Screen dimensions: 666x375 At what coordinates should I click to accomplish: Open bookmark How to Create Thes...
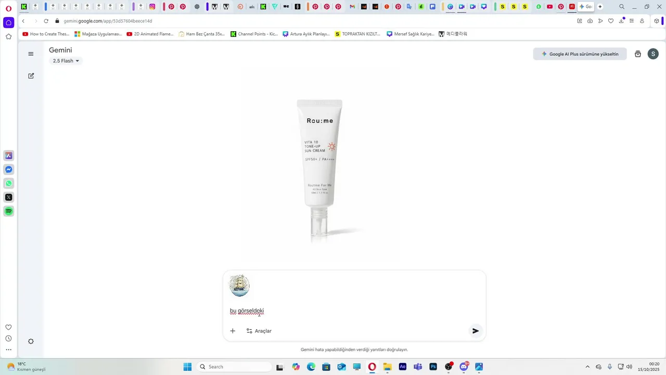(x=46, y=34)
